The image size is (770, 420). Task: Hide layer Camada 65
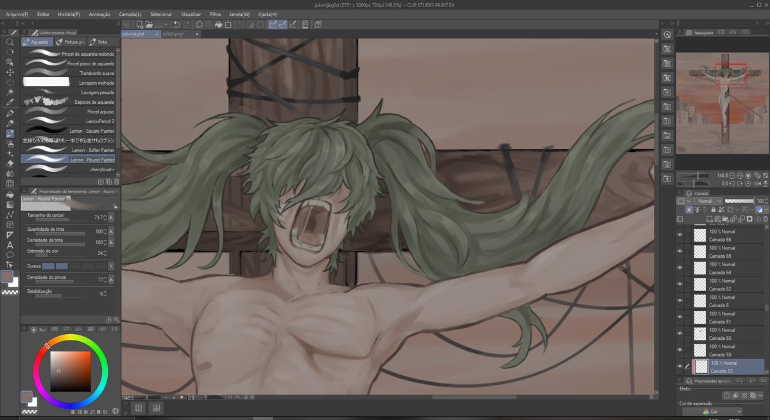[x=680, y=251]
